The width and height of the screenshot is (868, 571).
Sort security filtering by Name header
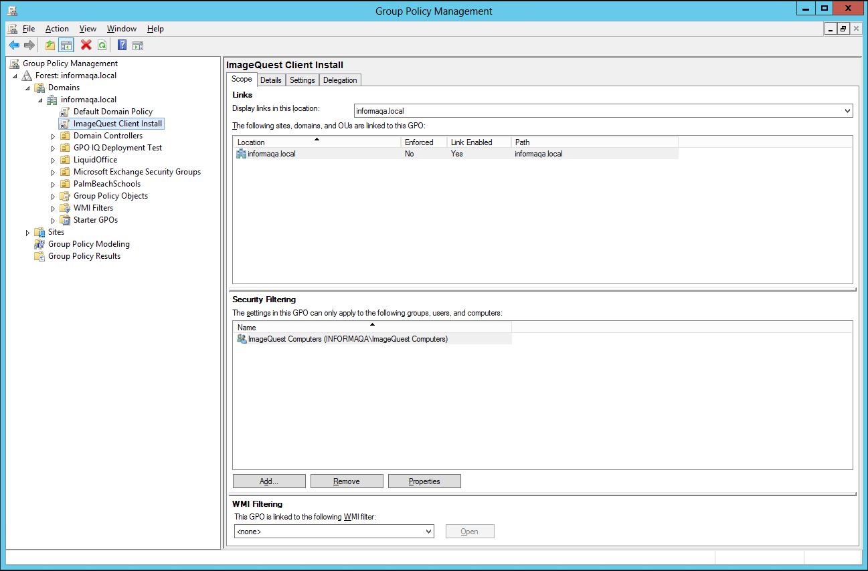[372, 328]
